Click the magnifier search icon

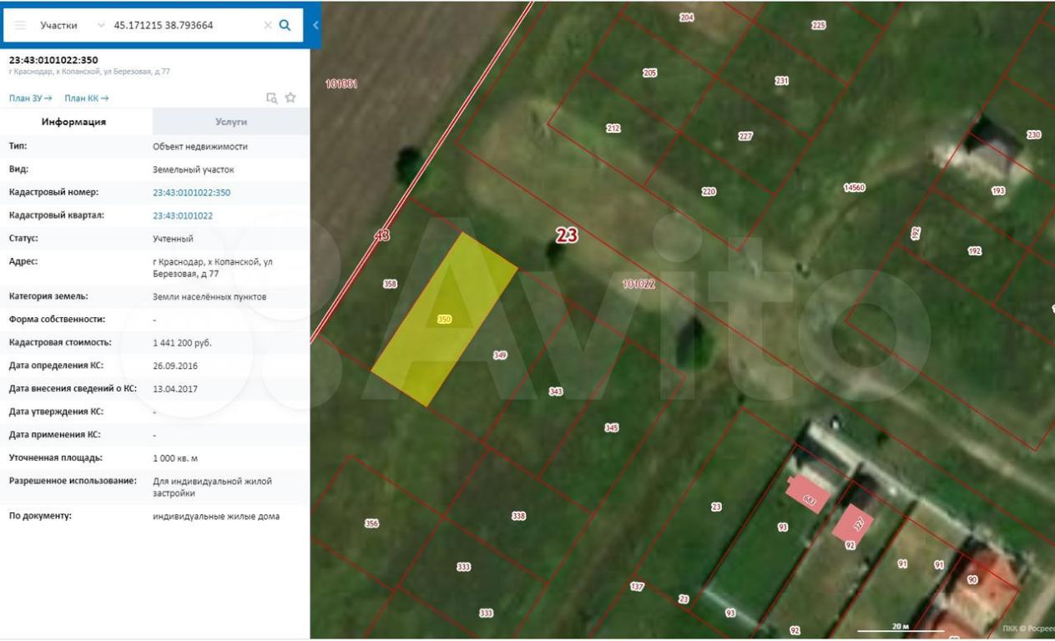285,25
